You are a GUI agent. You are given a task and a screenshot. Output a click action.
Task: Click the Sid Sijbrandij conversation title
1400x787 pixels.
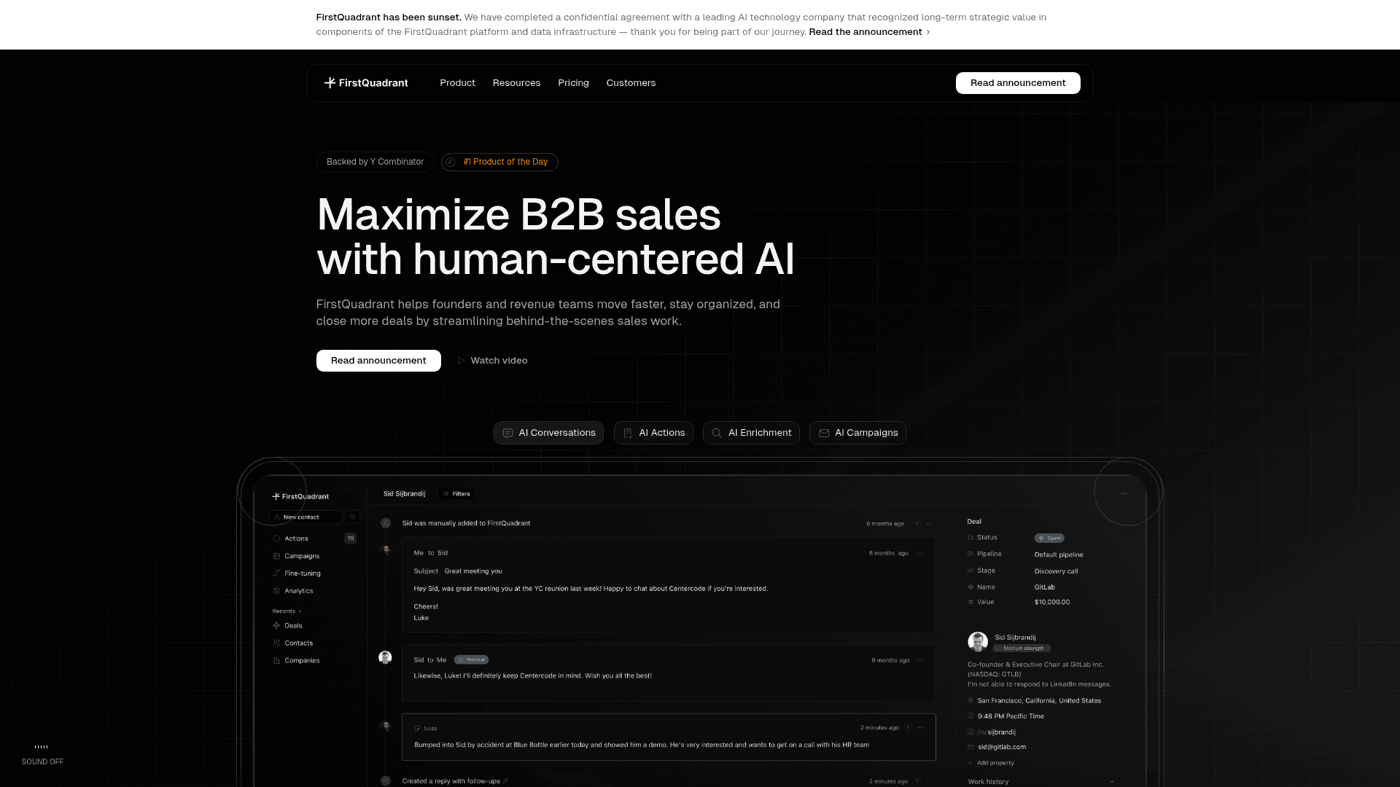tap(404, 494)
